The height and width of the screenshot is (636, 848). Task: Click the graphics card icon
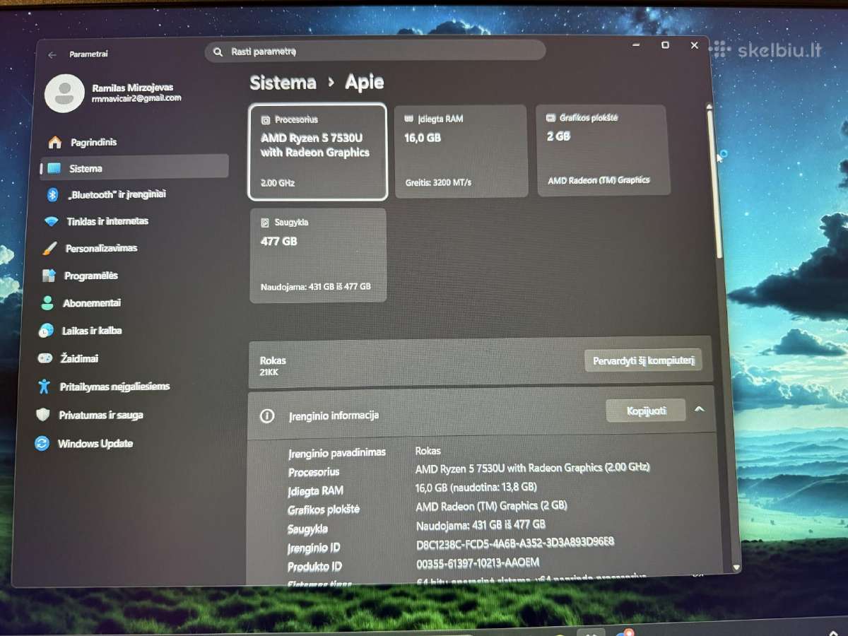tap(550, 118)
